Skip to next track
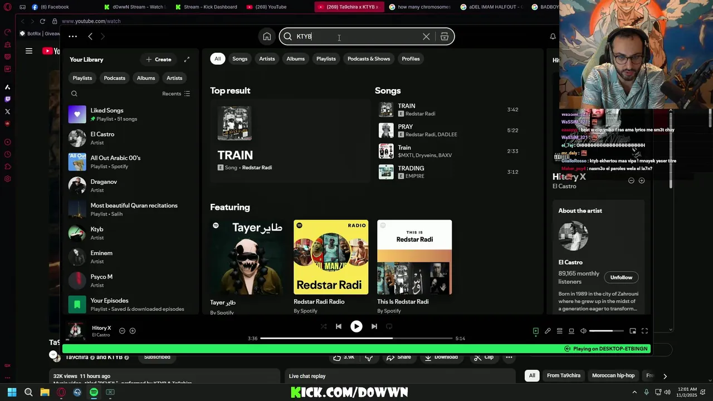The width and height of the screenshot is (713, 401). click(374, 326)
